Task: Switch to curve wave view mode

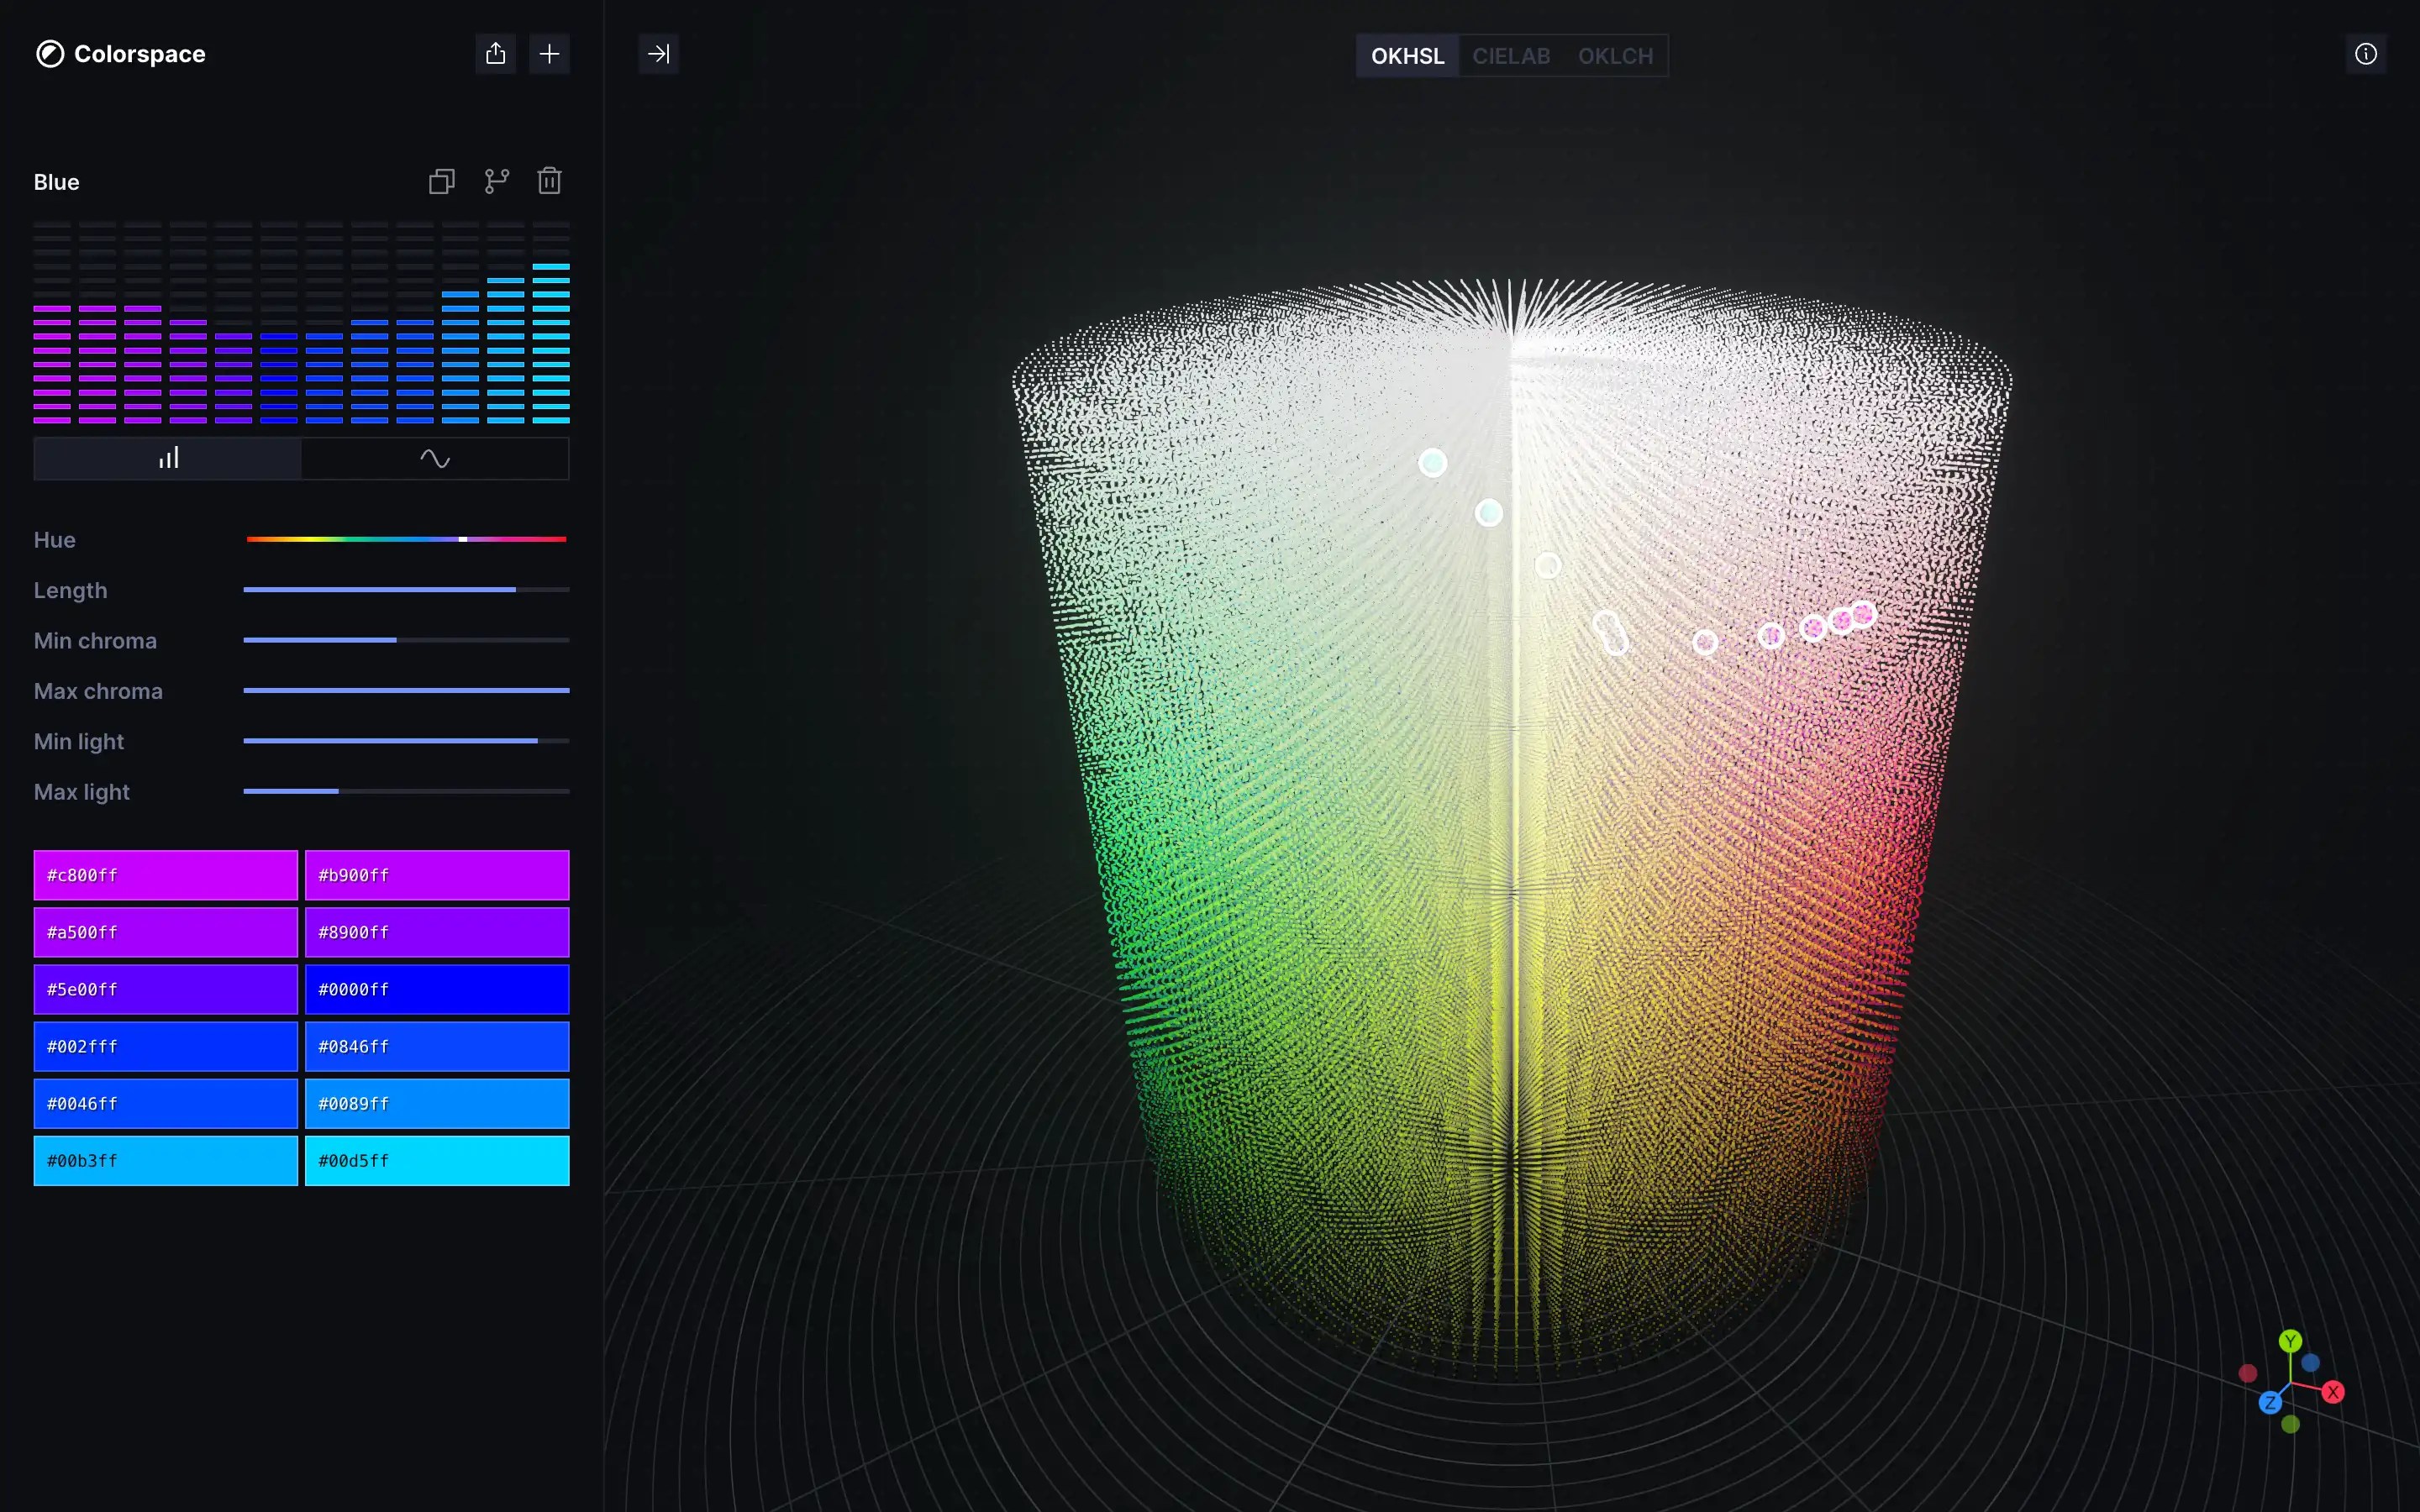Action: (x=435, y=459)
